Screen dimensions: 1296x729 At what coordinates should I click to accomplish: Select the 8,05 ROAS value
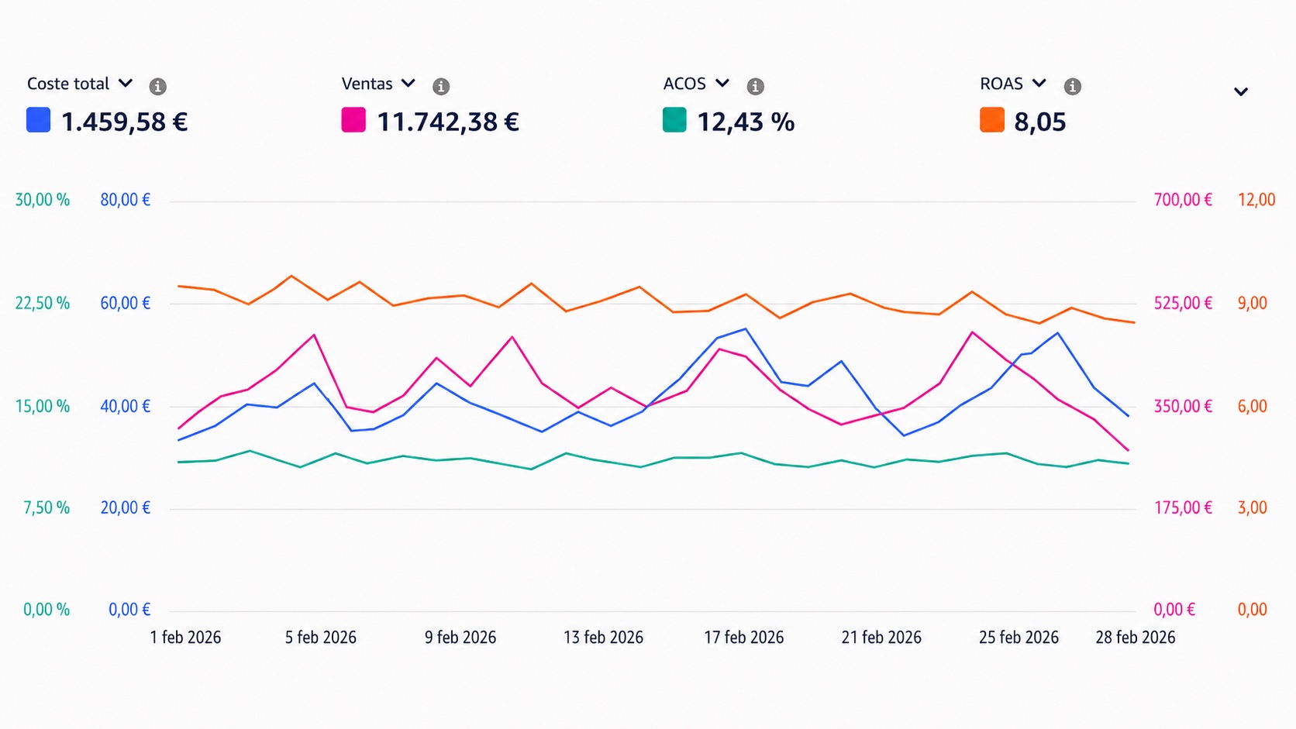tap(1040, 122)
